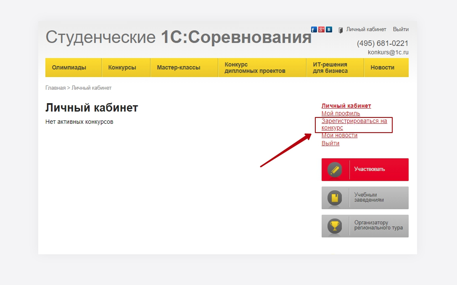Open the Олимпиады menu item
This screenshot has width=457, height=285.
click(x=69, y=67)
